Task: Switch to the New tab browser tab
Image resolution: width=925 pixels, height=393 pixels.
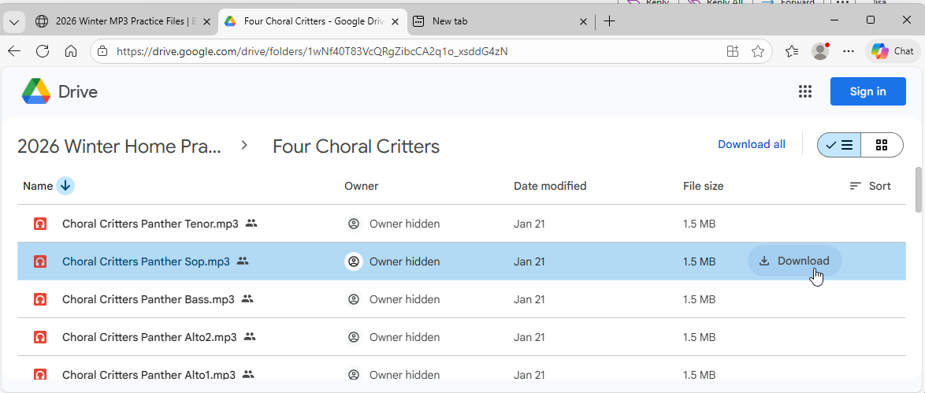Action: click(x=496, y=21)
